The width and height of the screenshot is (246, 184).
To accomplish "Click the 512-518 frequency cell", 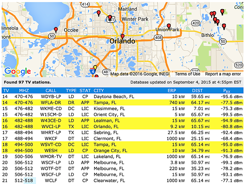I will click(x=24, y=181).
